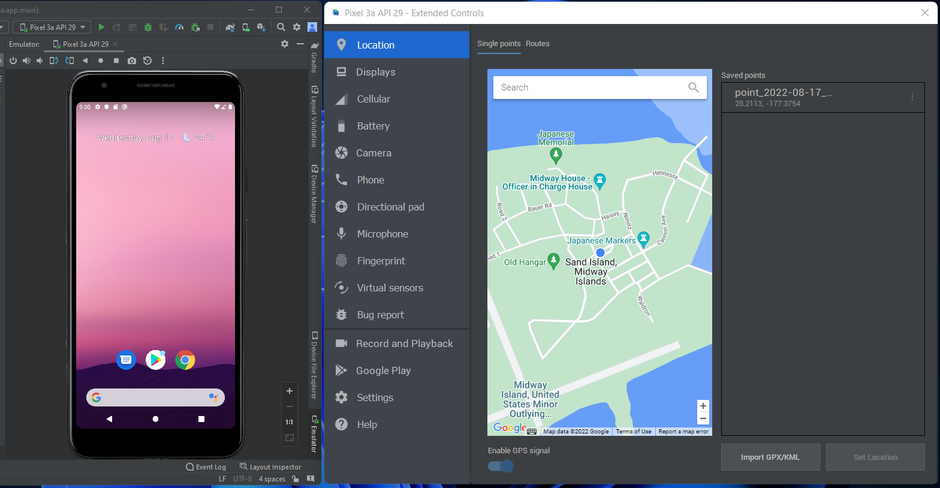Zoom in on the map with plus button
The width and height of the screenshot is (940, 488).
pyautogui.click(x=703, y=406)
